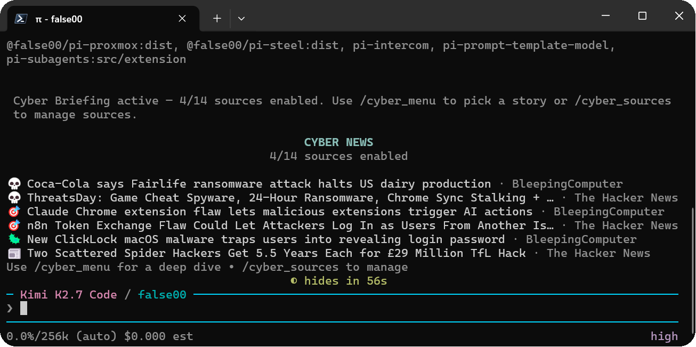Click "@false00/pi-steel:dist" in the extensions list
696x347 pixels.
(263, 45)
